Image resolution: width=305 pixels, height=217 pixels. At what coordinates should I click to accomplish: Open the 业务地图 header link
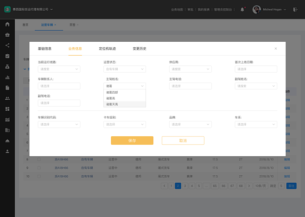(x=177, y=10)
